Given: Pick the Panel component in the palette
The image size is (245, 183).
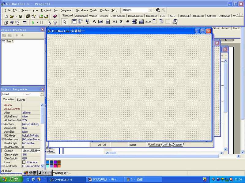Looking at the screenshot, I should tap(168, 22).
